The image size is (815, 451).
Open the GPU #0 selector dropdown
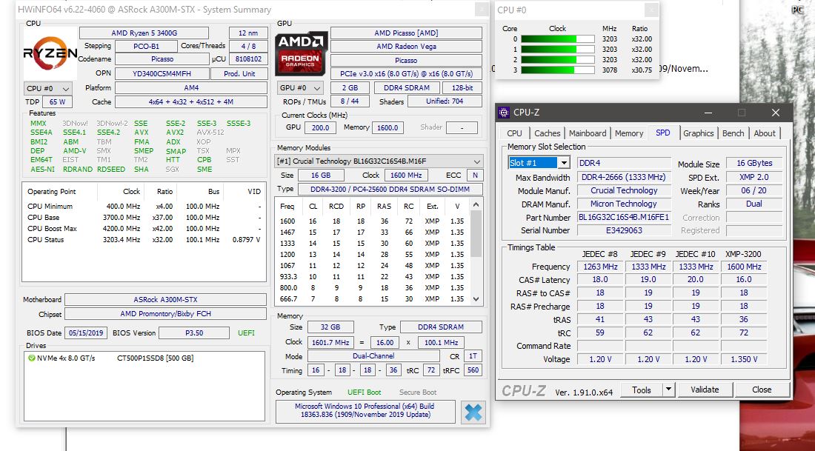click(x=299, y=88)
